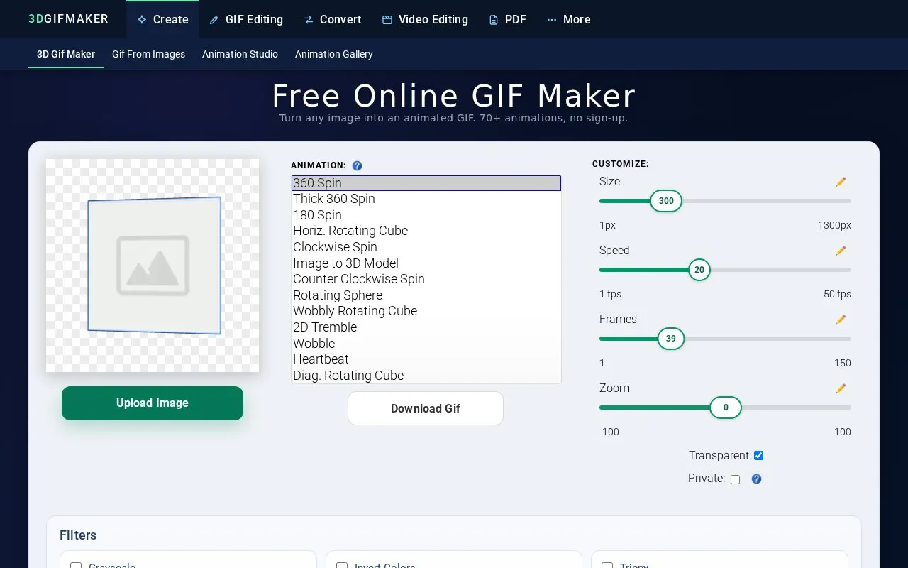Click the Upload Image button
Viewport: 908px width, 568px height.
pyautogui.click(x=153, y=403)
